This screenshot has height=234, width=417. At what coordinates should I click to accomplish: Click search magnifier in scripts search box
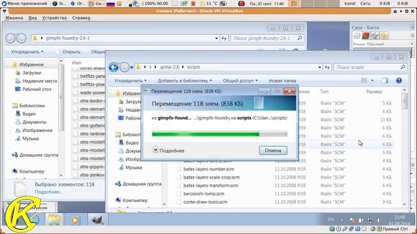pos(403,67)
